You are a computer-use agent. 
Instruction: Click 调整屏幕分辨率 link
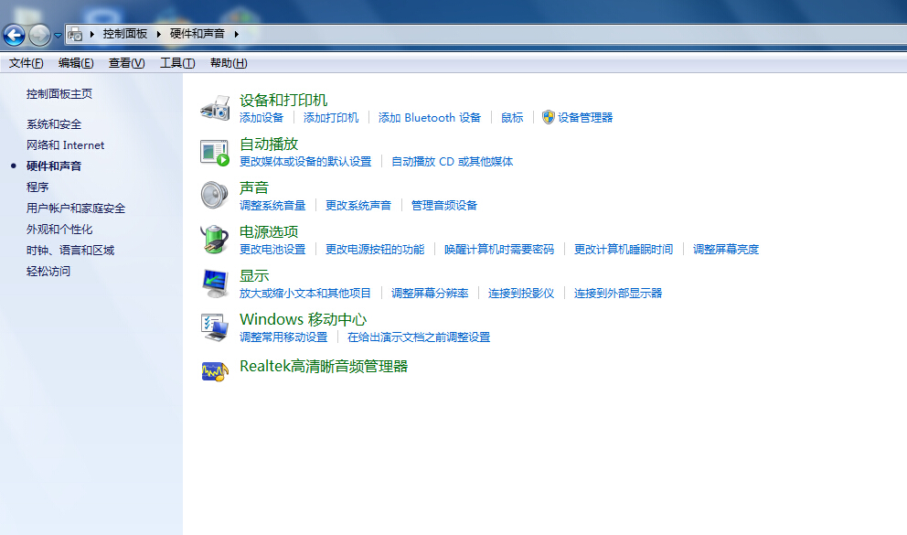[x=430, y=294]
